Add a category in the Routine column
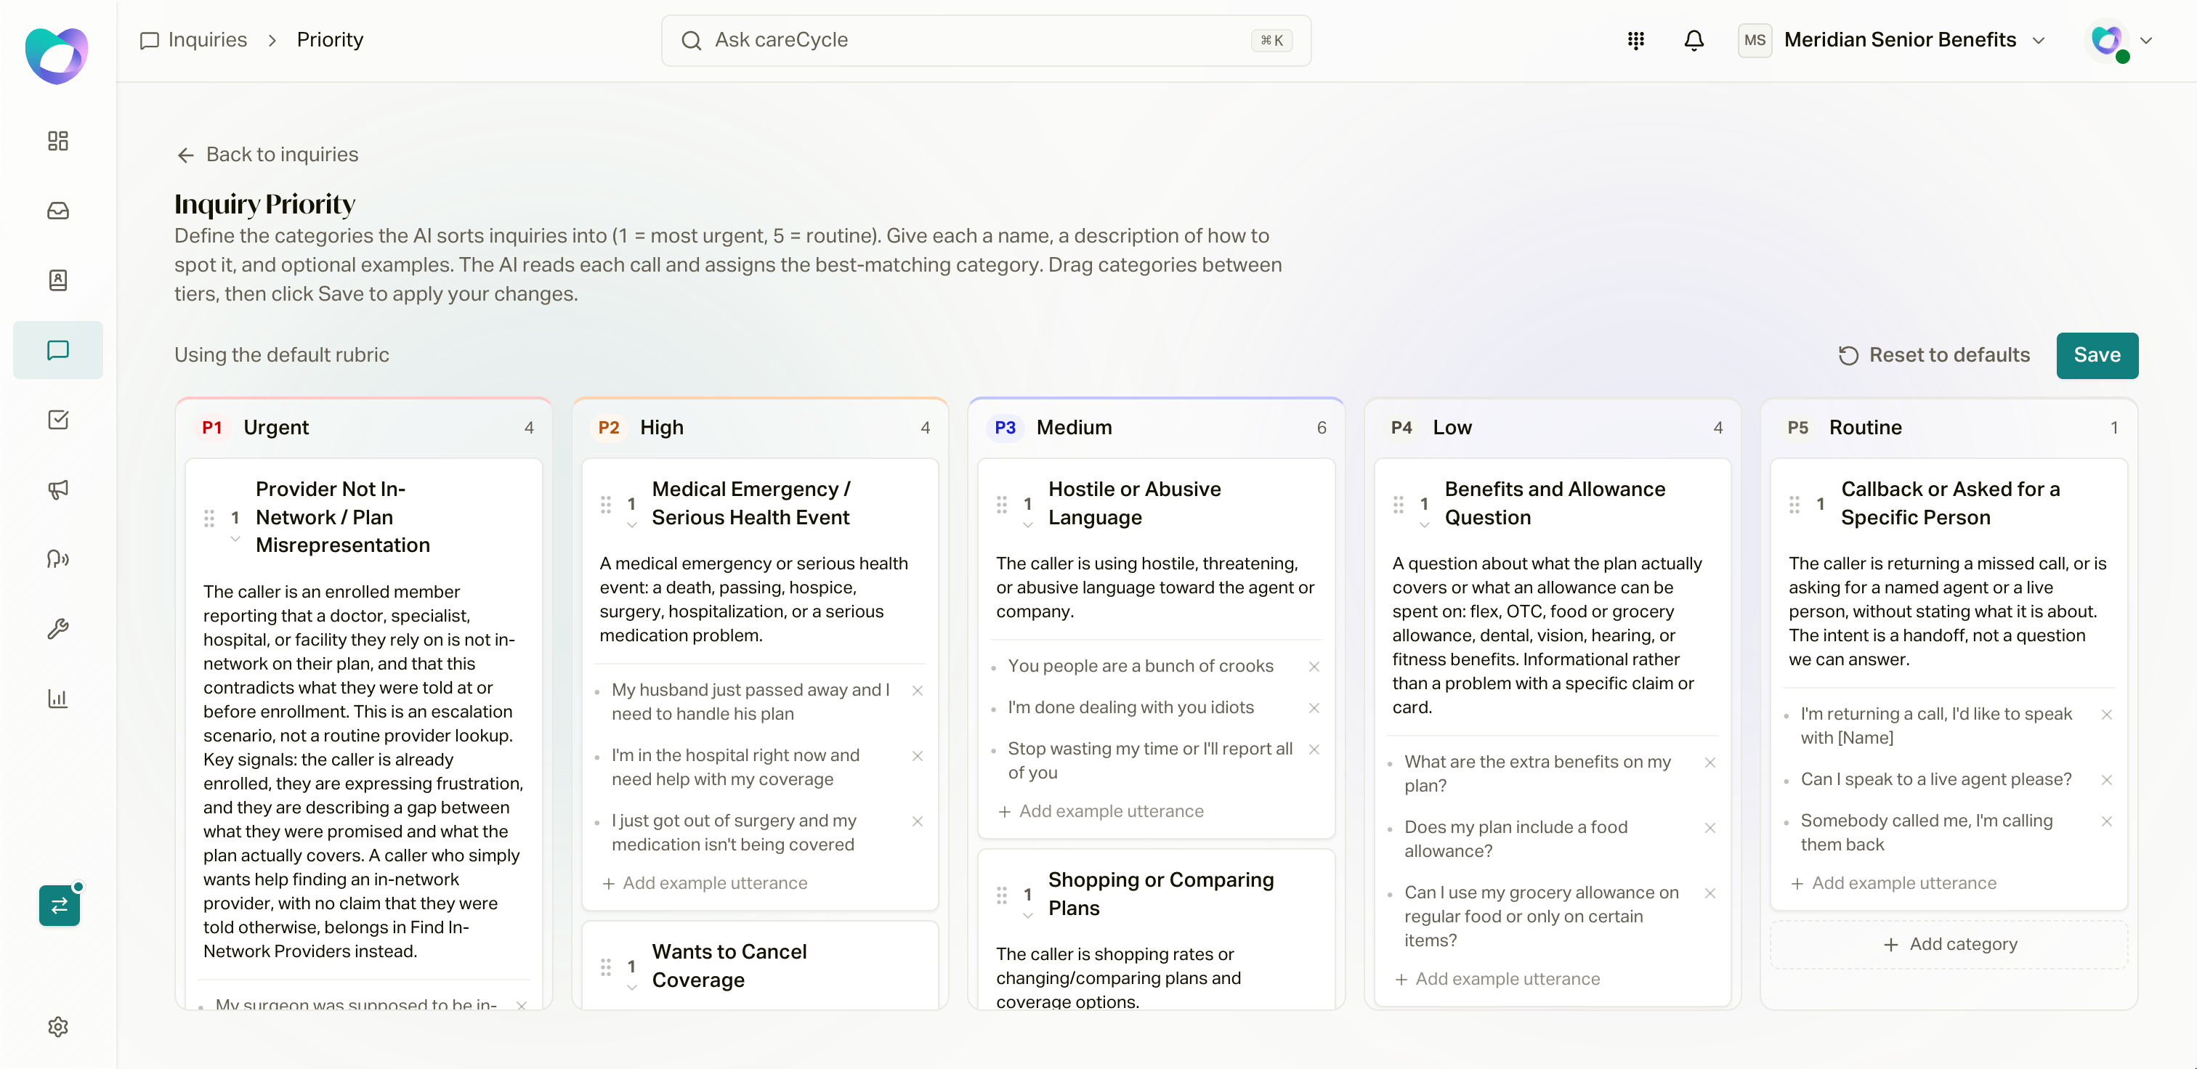Image resolution: width=2197 pixels, height=1069 pixels. (1949, 945)
